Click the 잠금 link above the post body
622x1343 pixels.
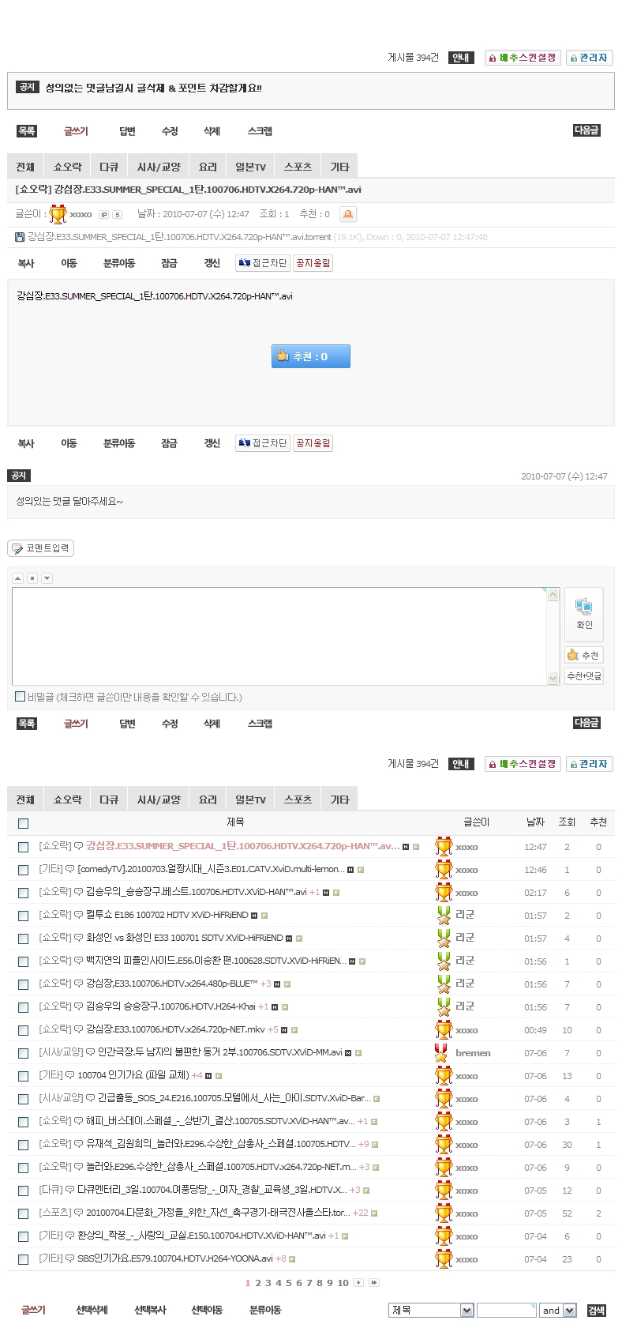coord(169,263)
